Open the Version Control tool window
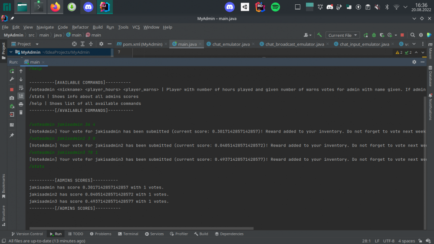The height and width of the screenshot is (244, 434). pyautogui.click(x=27, y=234)
